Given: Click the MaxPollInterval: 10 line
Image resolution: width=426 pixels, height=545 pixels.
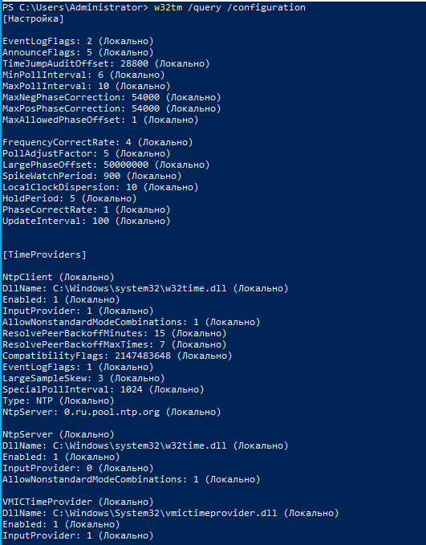Looking at the screenshot, I should pos(86,86).
